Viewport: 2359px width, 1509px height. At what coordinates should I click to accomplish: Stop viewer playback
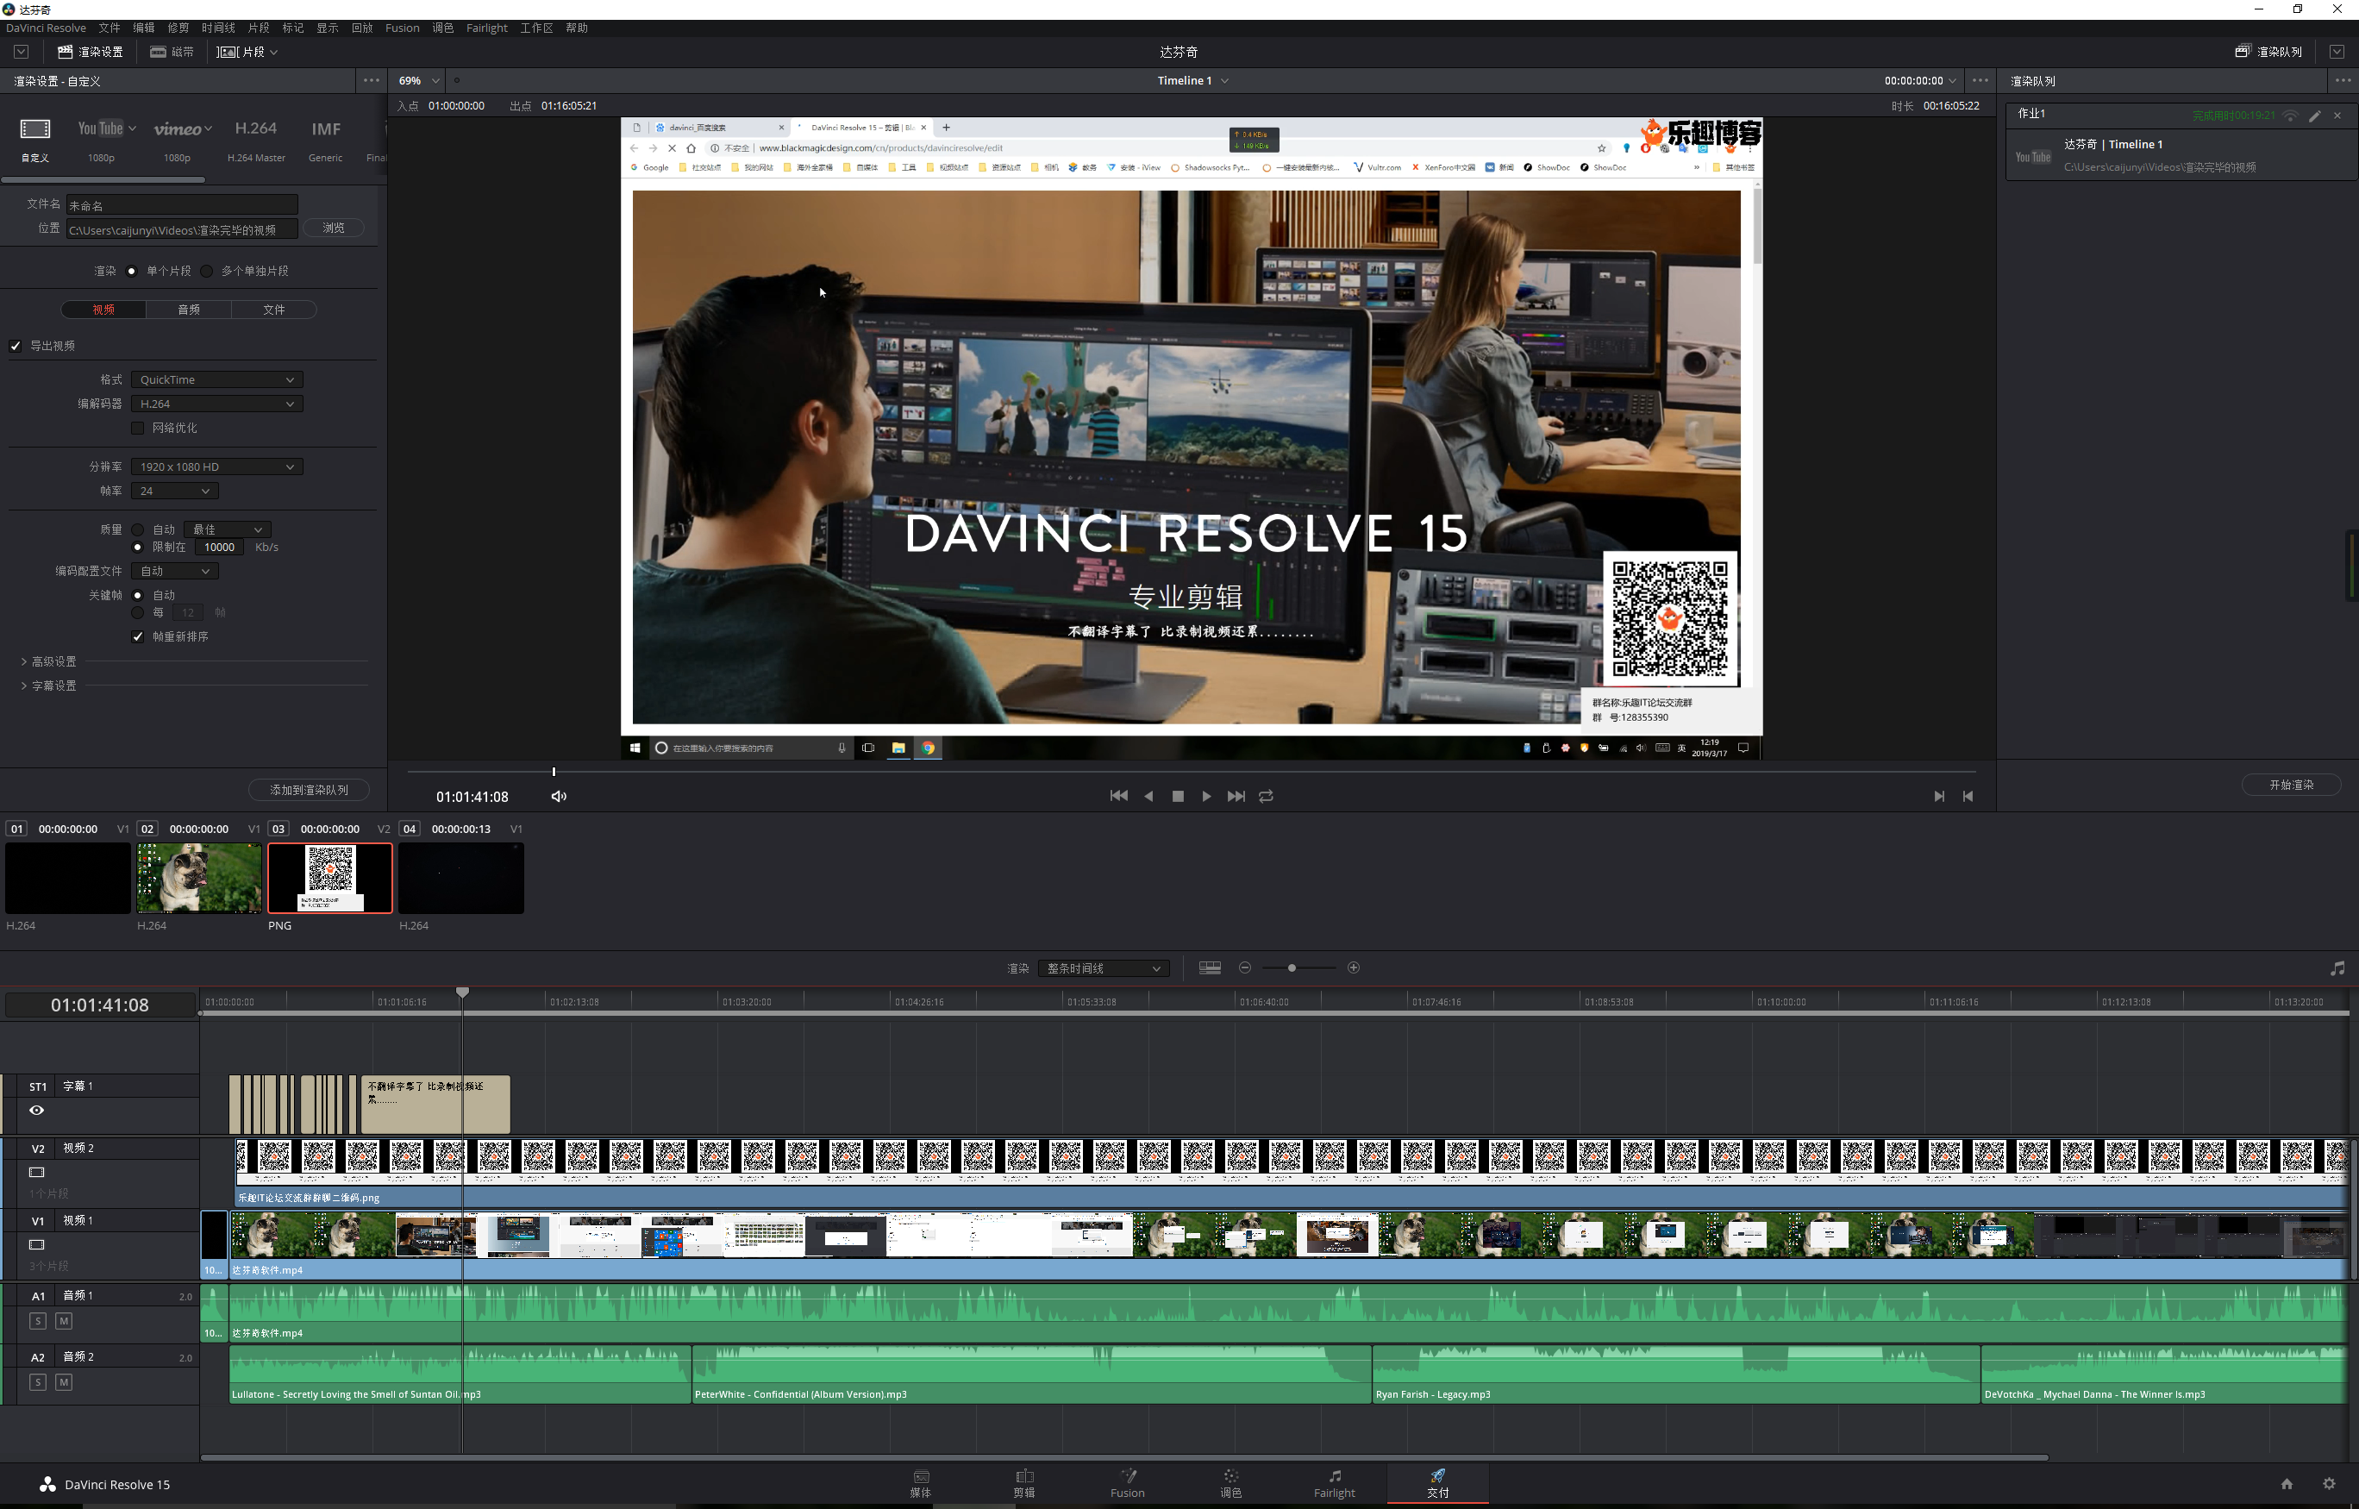pyautogui.click(x=1178, y=796)
